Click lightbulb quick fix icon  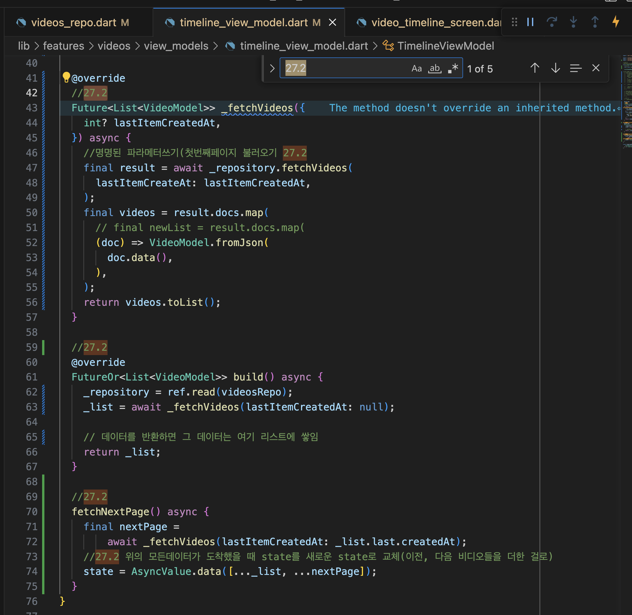coord(66,78)
